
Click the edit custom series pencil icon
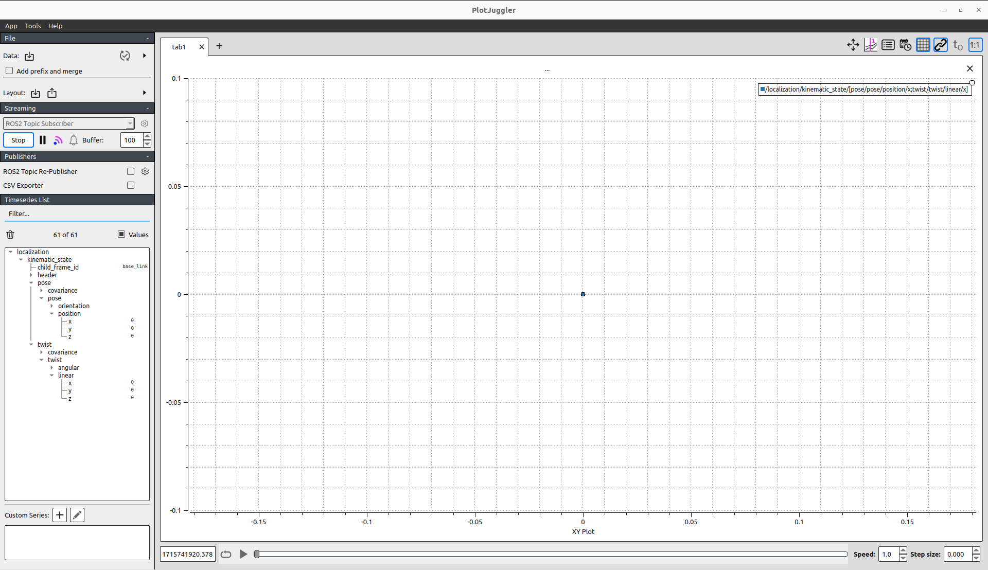click(x=77, y=515)
